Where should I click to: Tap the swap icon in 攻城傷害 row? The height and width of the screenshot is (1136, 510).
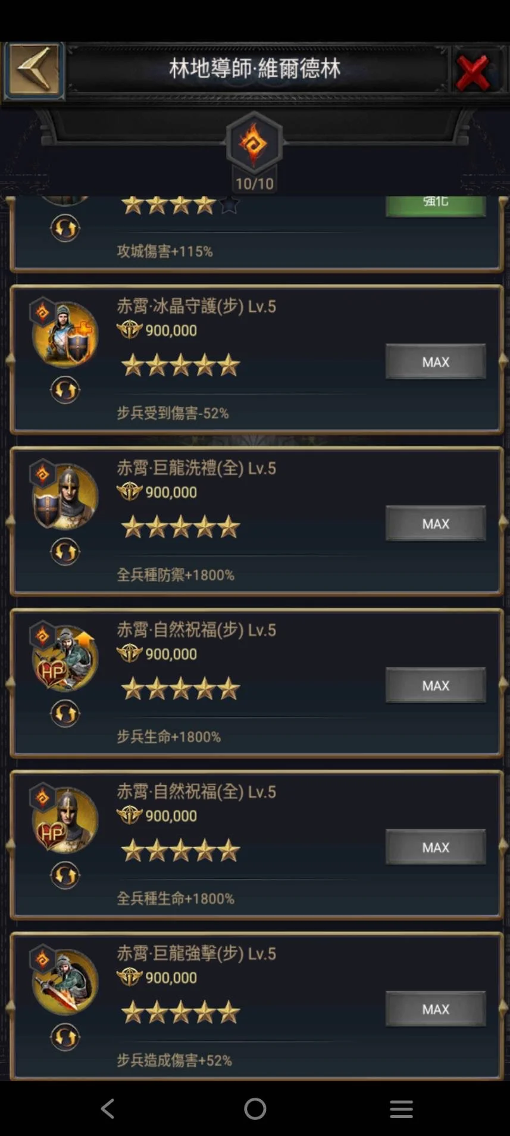click(x=65, y=228)
